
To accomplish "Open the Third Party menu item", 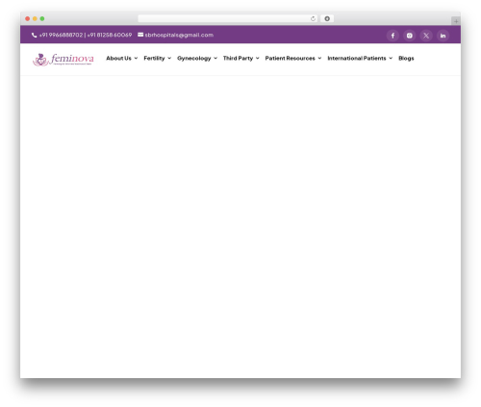I will (238, 58).
